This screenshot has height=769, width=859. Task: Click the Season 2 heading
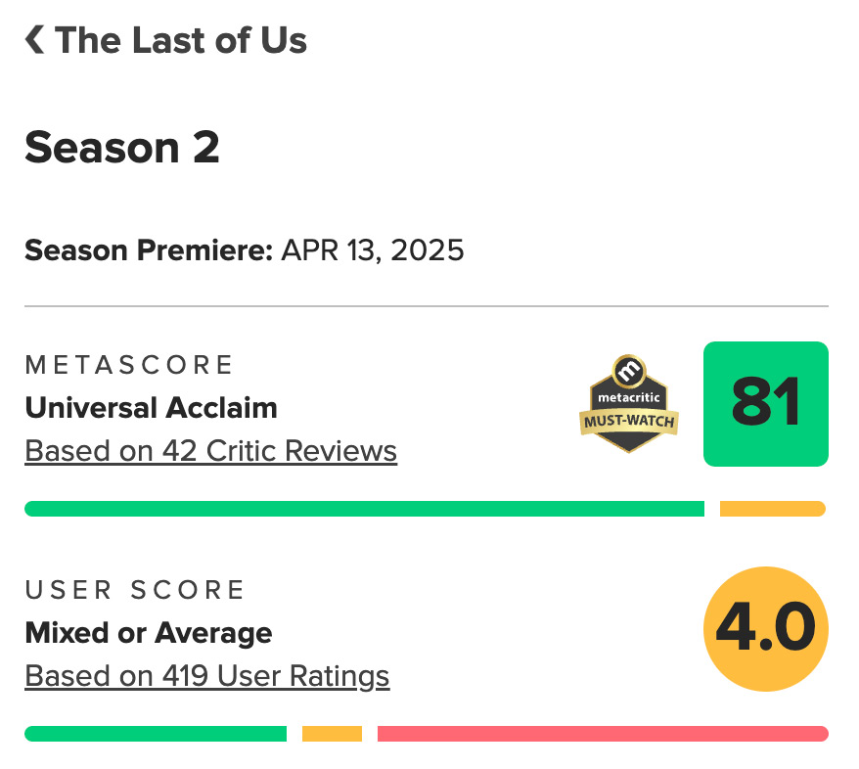pyautogui.click(x=122, y=148)
